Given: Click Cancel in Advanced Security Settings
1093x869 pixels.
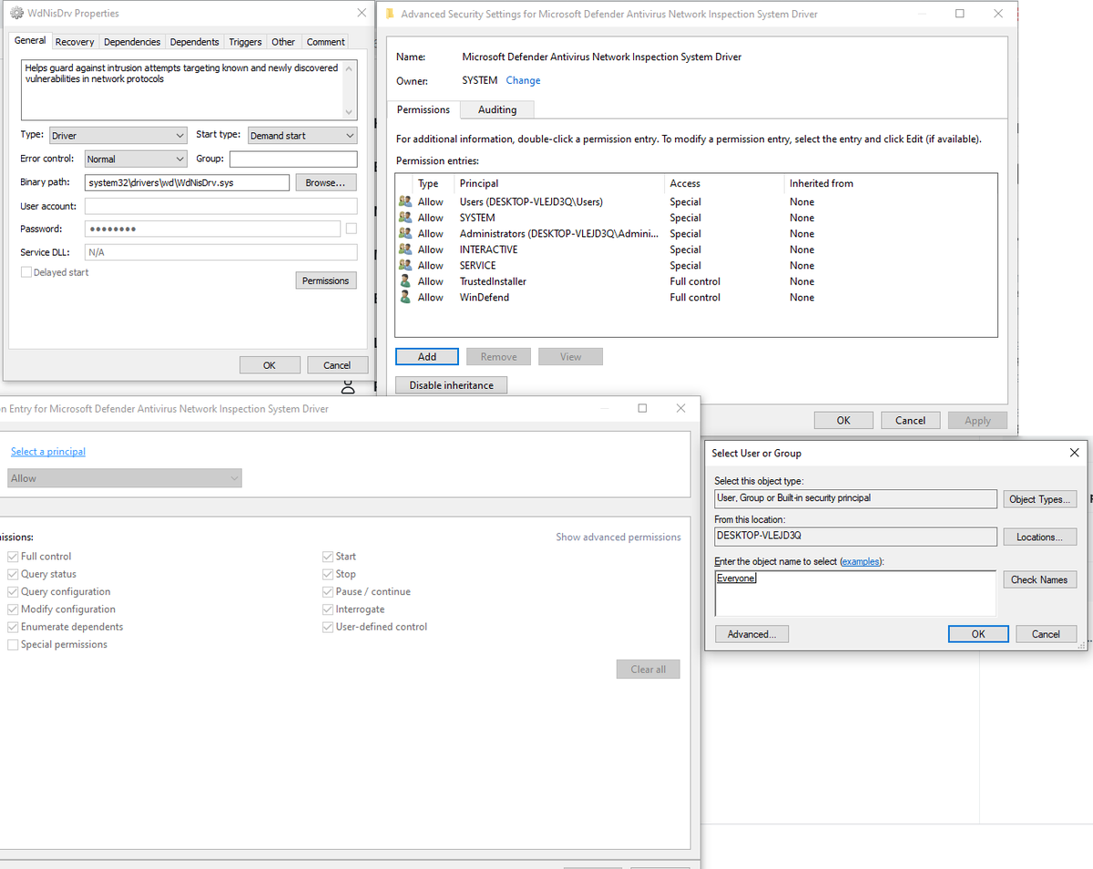Looking at the screenshot, I should 911,420.
